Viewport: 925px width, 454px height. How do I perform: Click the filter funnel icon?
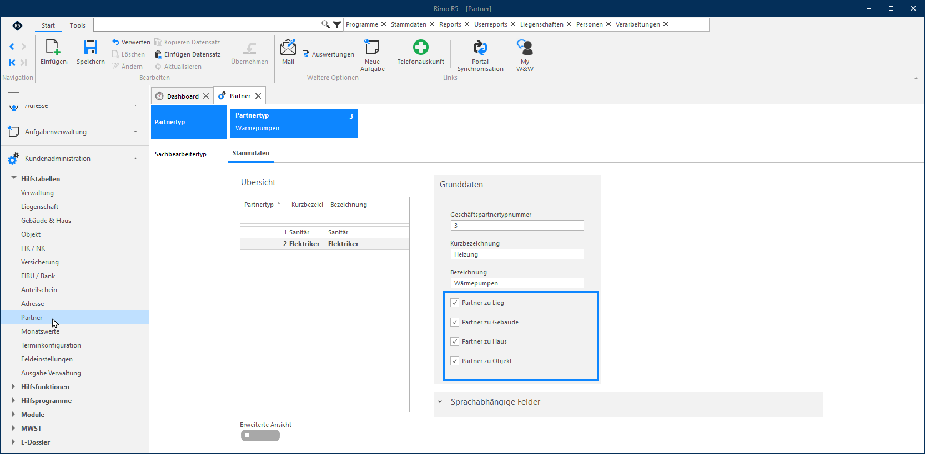[337, 24]
